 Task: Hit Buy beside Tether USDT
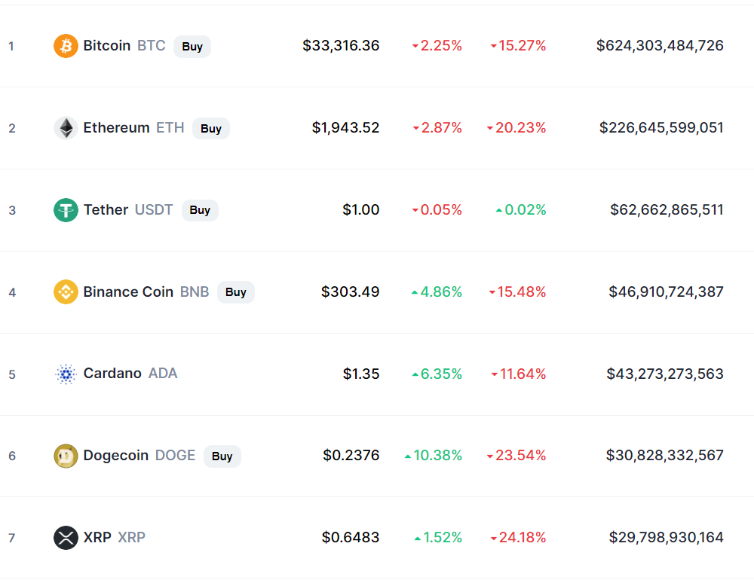[x=200, y=210]
